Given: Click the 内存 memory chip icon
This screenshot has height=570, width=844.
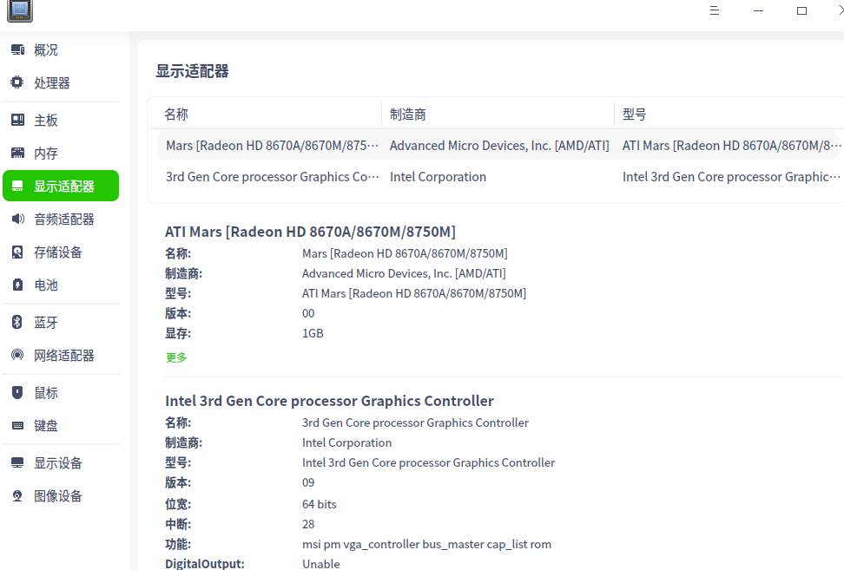Looking at the screenshot, I should point(17,152).
